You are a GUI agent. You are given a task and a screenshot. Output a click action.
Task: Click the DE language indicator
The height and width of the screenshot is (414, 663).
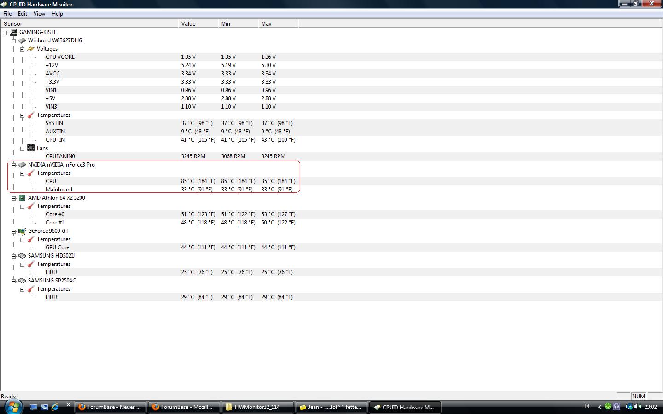tap(587, 406)
